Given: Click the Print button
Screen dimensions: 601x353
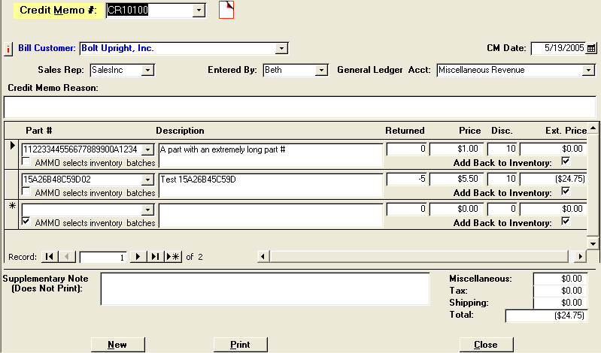Looking at the screenshot, I should point(240,345).
